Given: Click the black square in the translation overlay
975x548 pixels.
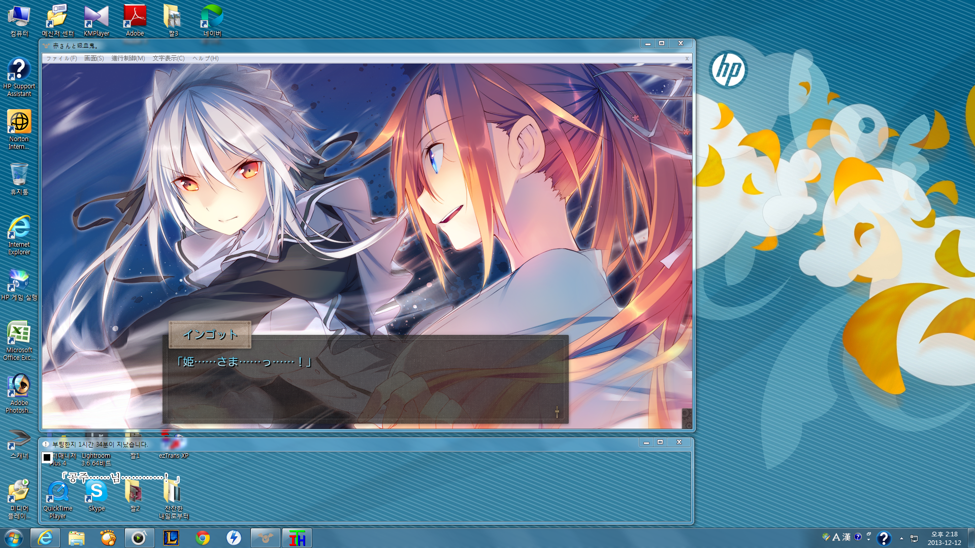Looking at the screenshot, I should [x=47, y=458].
